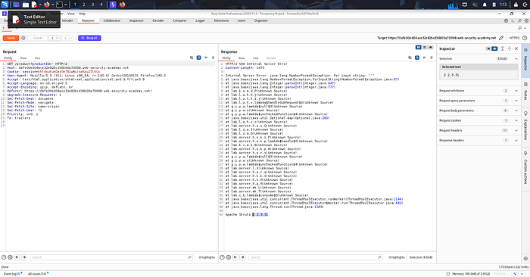Switch to the Intruder tab
The width and height of the screenshot is (530, 277).
(67, 20)
